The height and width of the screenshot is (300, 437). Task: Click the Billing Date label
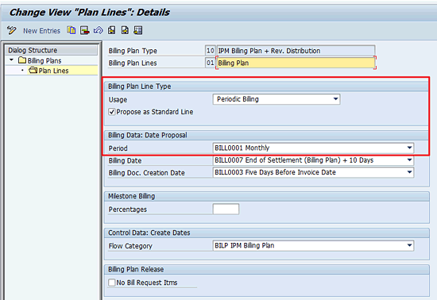[x=125, y=160]
